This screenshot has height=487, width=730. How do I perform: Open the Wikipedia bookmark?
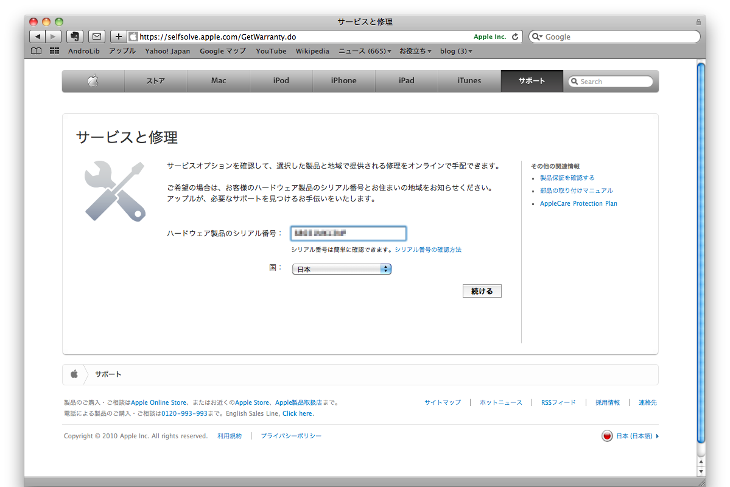(x=312, y=51)
